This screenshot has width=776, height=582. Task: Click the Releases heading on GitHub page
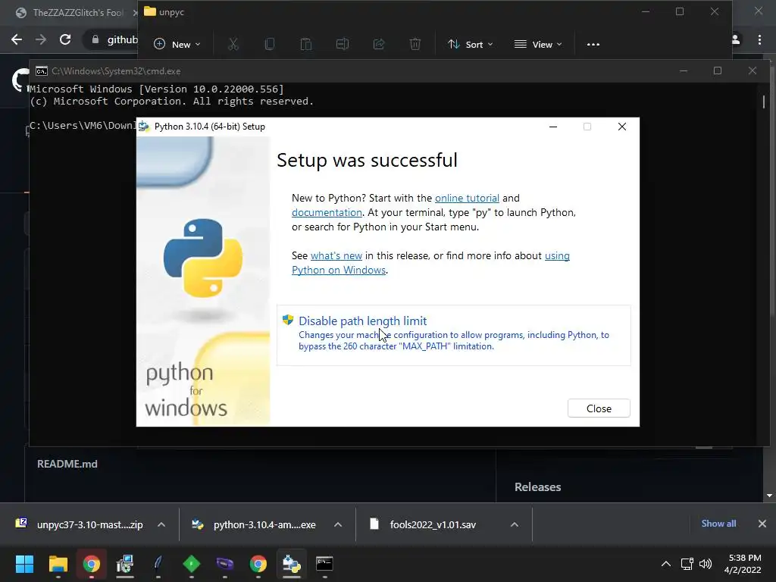(537, 487)
